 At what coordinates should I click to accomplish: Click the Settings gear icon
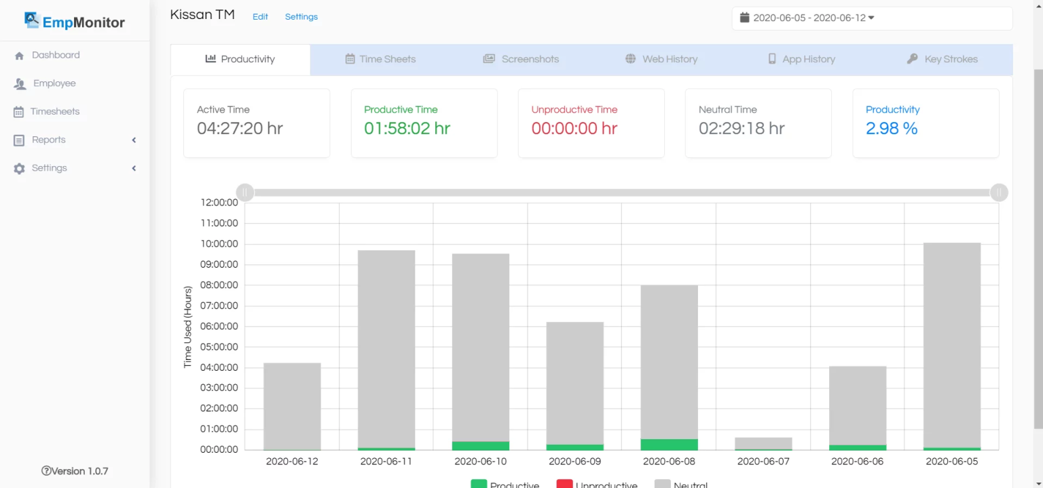tap(20, 167)
